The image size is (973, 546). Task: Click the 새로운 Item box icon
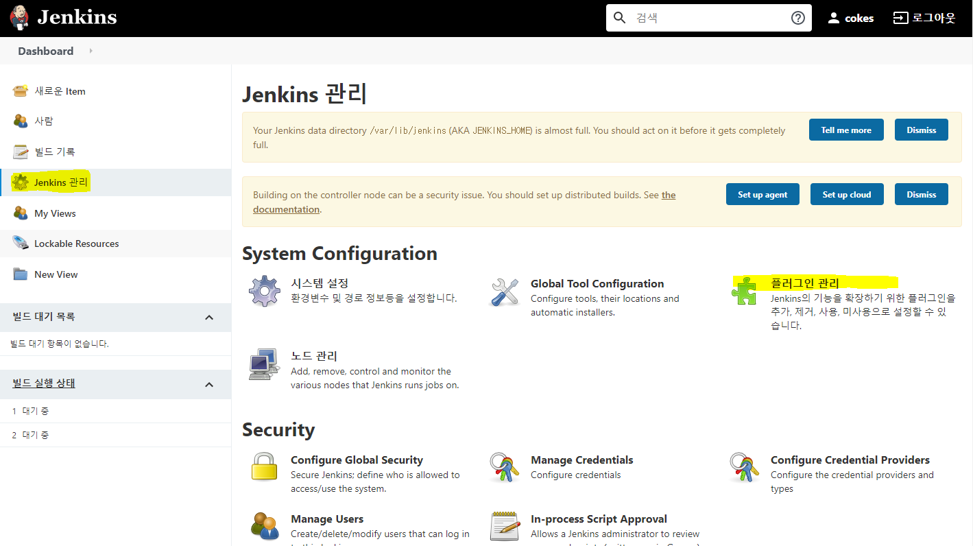[x=21, y=91]
